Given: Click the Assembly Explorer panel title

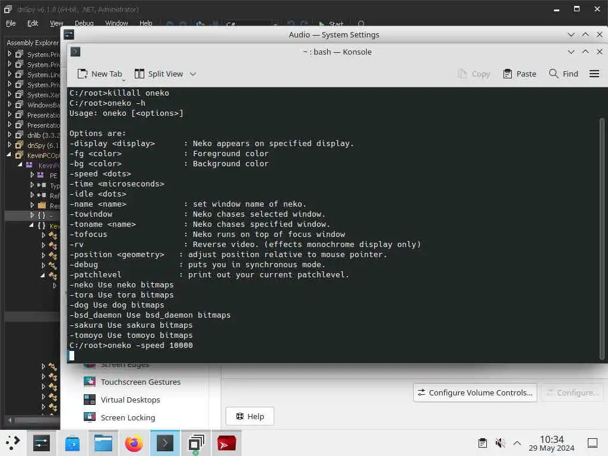Looking at the screenshot, I should pyautogui.click(x=33, y=43).
